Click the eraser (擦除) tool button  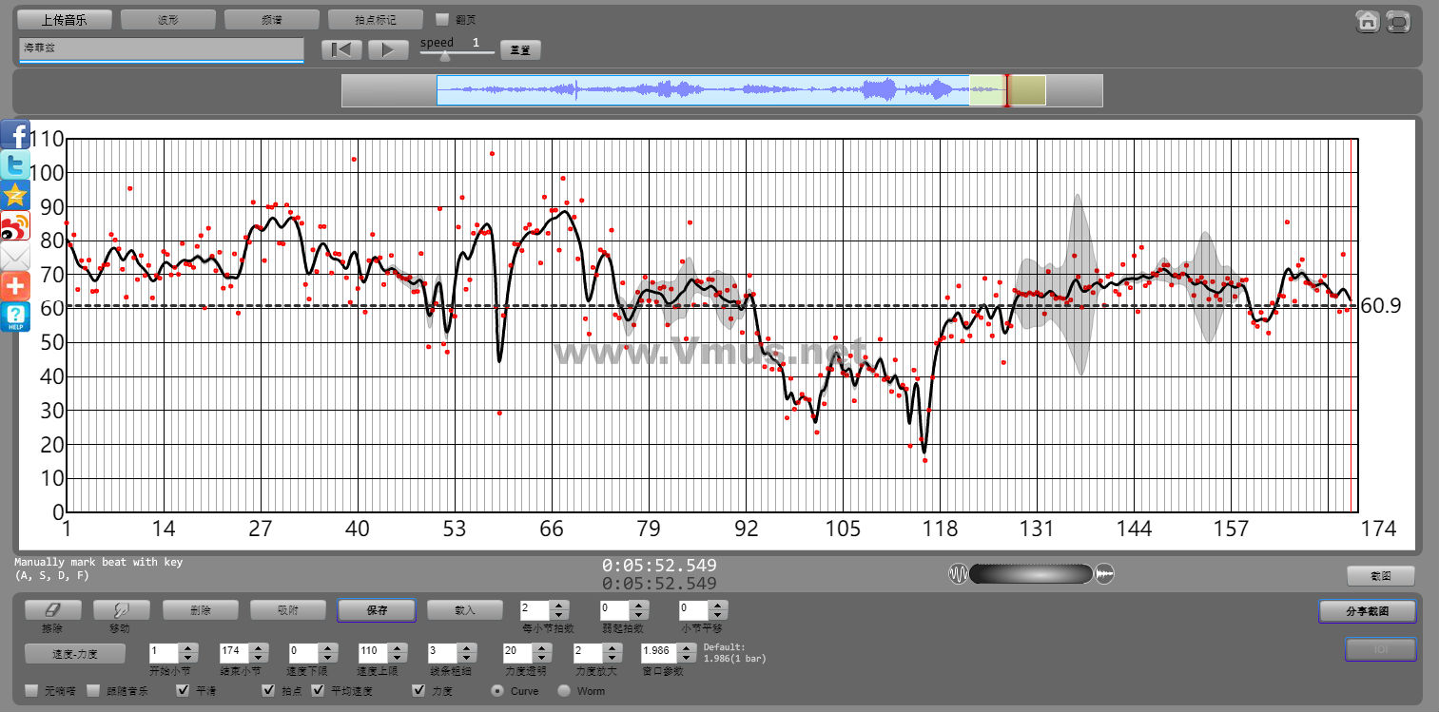point(52,610)
